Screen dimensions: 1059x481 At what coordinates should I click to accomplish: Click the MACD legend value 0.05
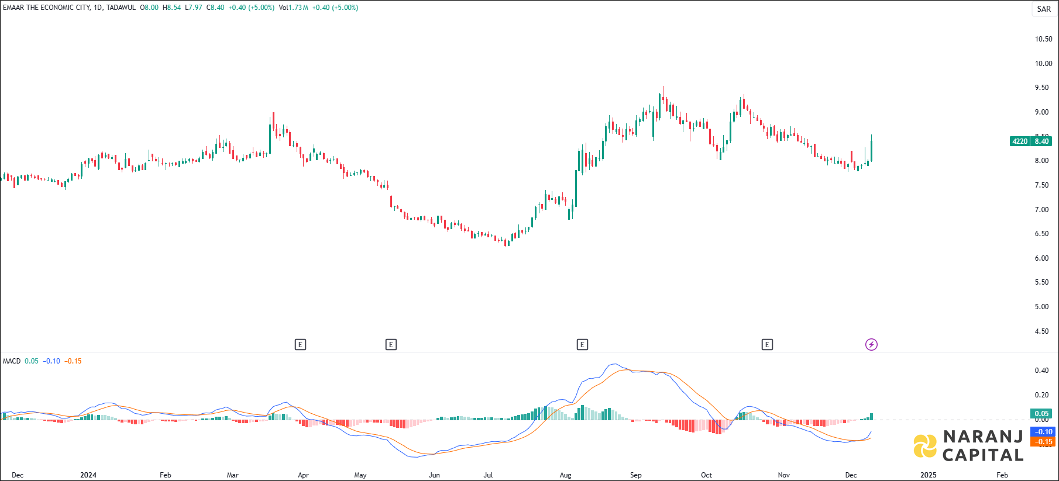[32, 361]
